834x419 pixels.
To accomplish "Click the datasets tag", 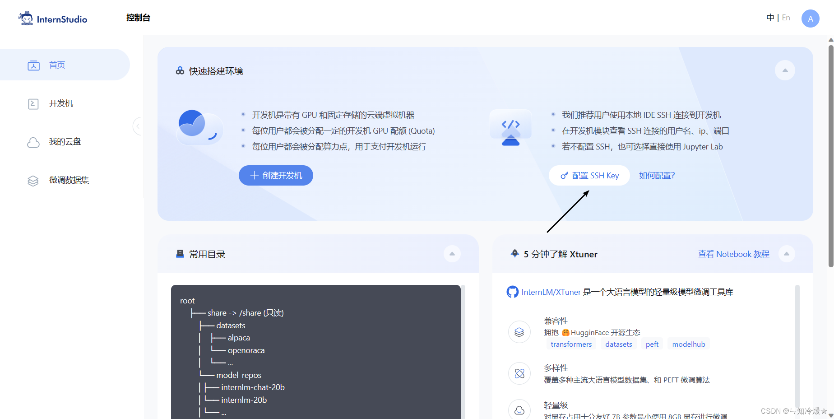I will click(618, 344).
